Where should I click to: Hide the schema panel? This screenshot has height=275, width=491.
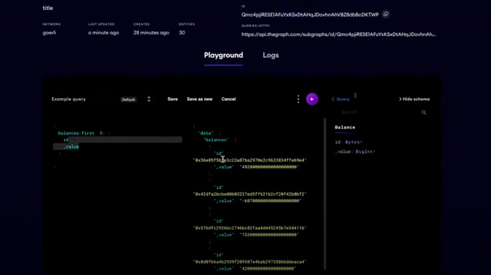click(414, 99)
